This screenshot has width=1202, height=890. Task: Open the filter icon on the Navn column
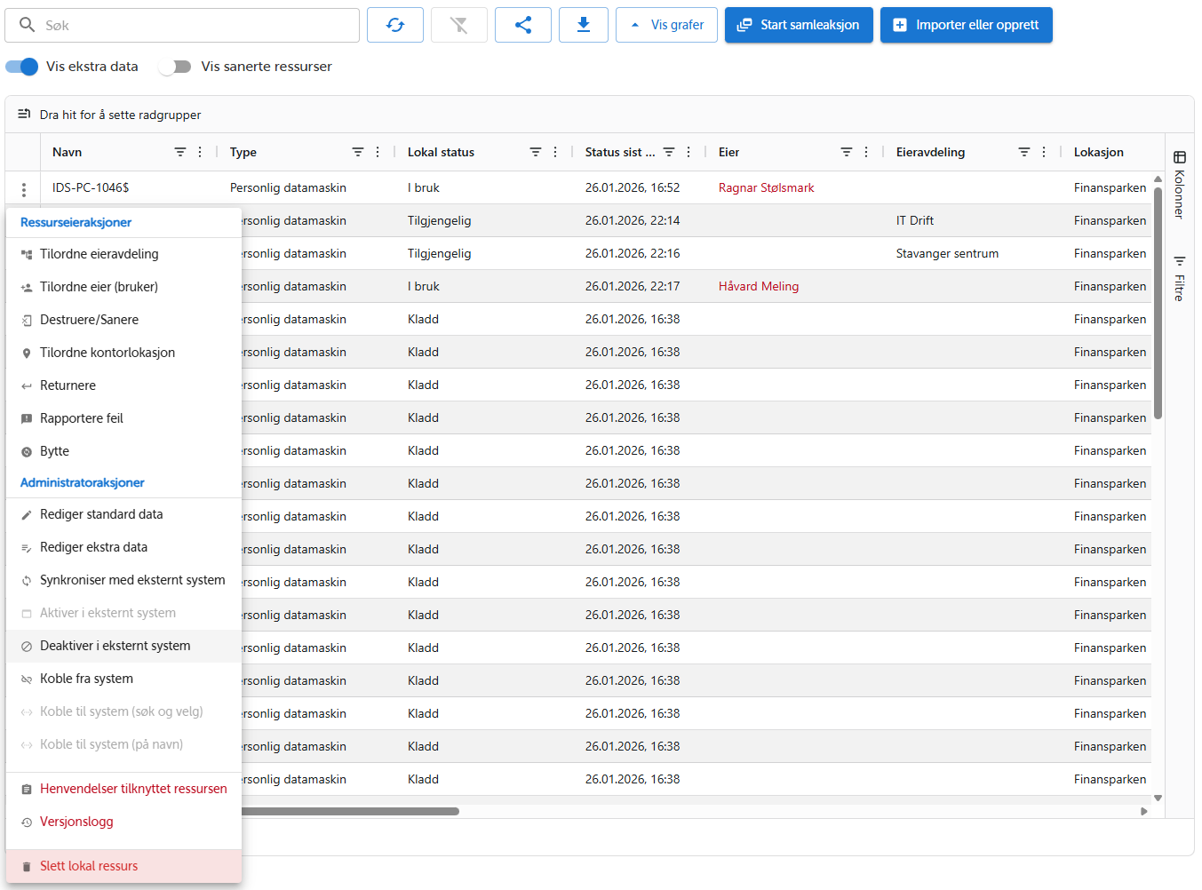click(x=180, y=152)
